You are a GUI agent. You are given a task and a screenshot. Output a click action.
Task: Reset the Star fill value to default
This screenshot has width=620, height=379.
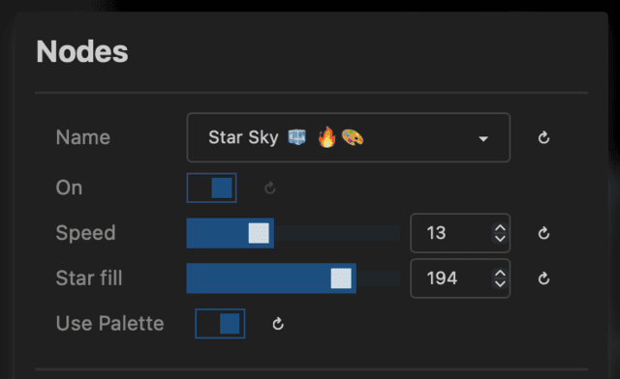[x=543, y=278]
